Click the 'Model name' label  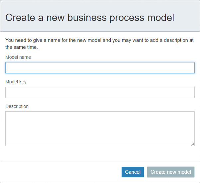(x=18, y=57)
